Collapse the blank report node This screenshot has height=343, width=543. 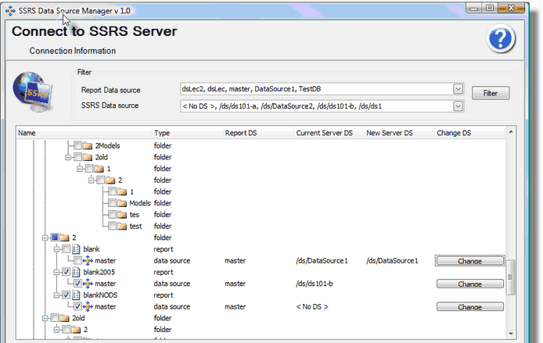[56, 249]
